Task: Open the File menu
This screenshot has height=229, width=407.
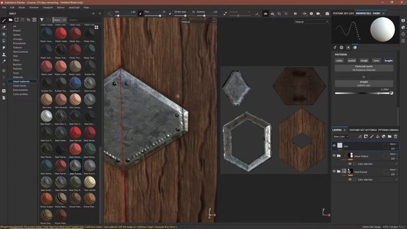Action: pyautogui.click(x=4, y=8)
